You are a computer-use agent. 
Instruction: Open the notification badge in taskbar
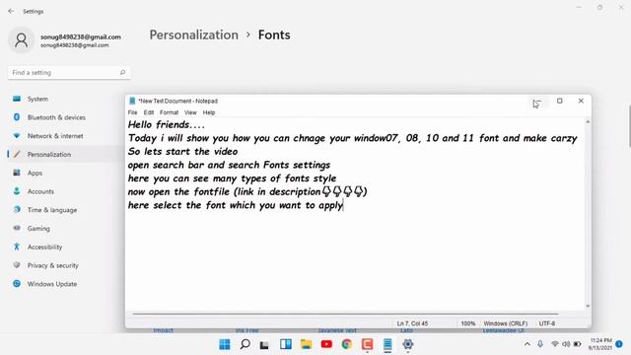(619, 344)
